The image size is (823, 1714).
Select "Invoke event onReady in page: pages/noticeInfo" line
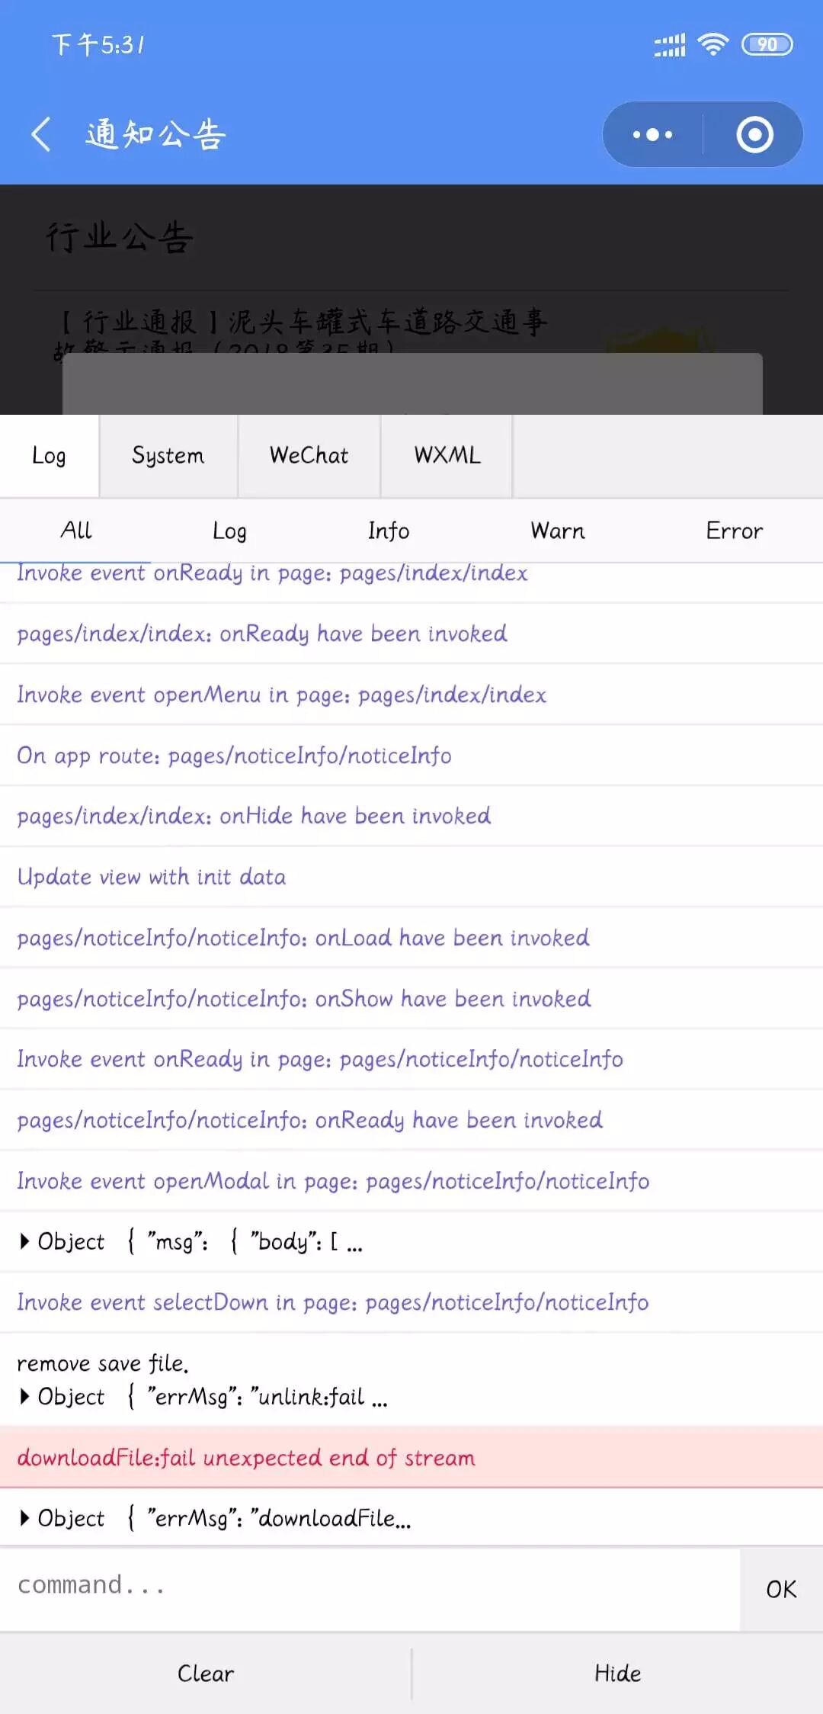pos(411,1059)
